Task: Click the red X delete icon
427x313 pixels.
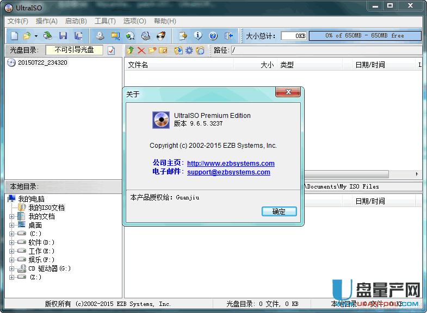Action: point(141,51)
